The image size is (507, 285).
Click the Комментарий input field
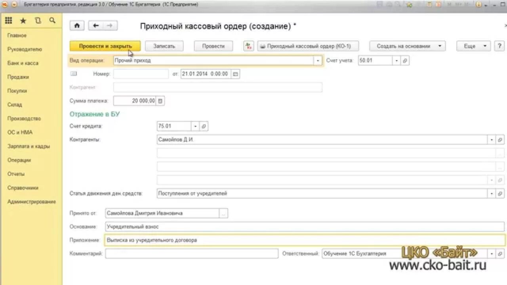[x=192, y=254]
